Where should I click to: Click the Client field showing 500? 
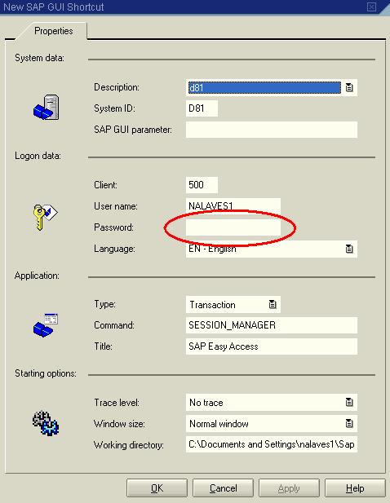[x=202, y=185]
